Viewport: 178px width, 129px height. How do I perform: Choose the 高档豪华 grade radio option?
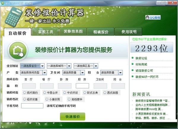(x=69, y=99)
